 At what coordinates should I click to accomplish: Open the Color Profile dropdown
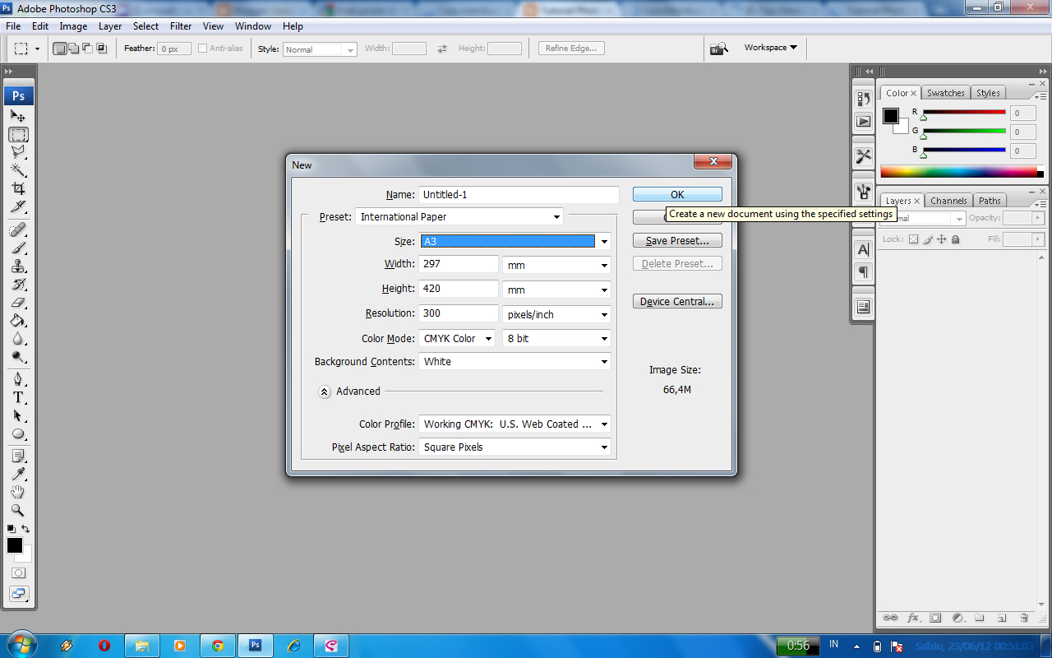point(515,424)
